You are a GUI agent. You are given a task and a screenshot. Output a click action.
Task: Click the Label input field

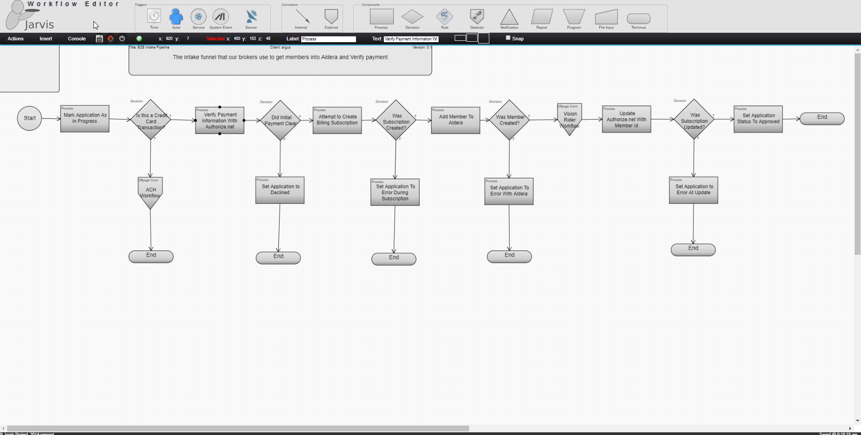[328, 39]
